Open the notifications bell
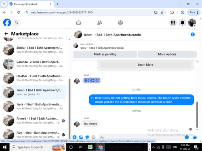The image size is (202, 151). point(182,23)
